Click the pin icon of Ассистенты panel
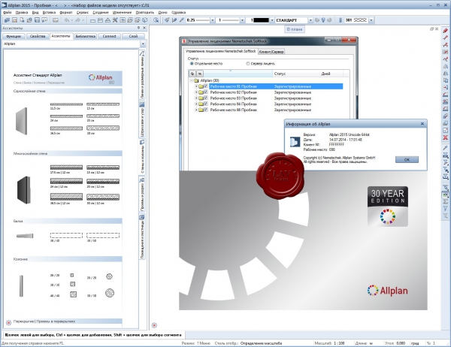The width and height of the screenshot is (451, 347). pyautogui.click(x=138, y=28)
